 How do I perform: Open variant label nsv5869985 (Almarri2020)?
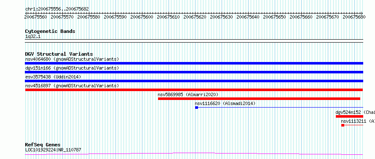(x=188, y=94)
